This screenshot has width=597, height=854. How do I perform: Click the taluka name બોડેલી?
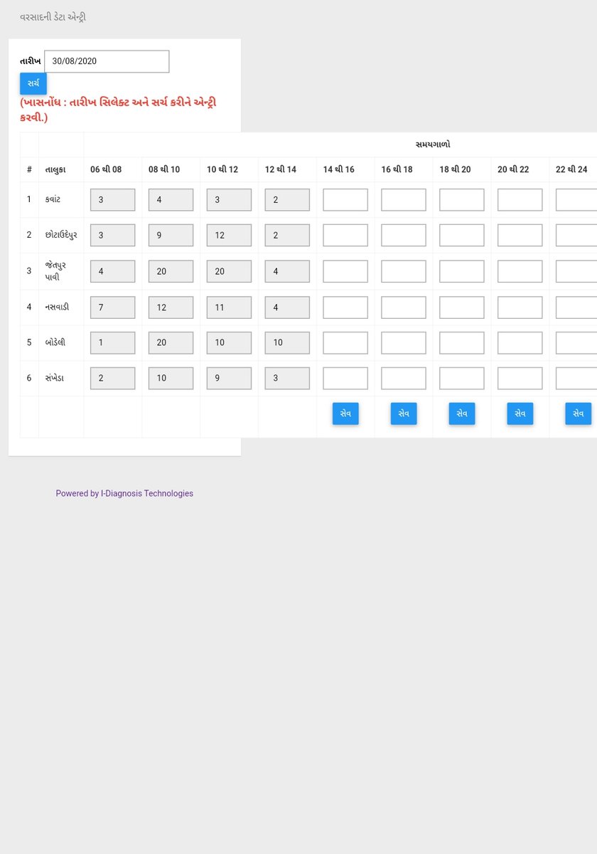point(55,342)
